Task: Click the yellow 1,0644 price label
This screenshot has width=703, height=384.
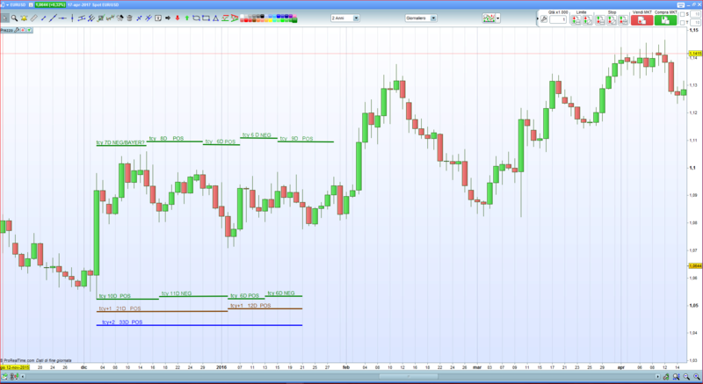Action: pyautogui.click(x=695, y=265)
